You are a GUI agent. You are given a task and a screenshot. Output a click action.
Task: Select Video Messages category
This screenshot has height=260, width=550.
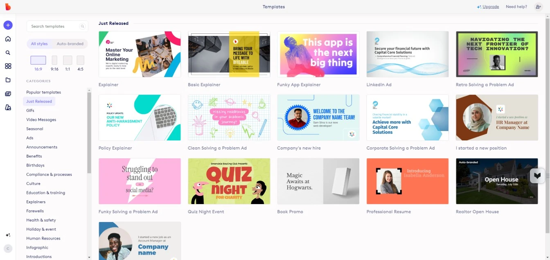coord(41,120)
